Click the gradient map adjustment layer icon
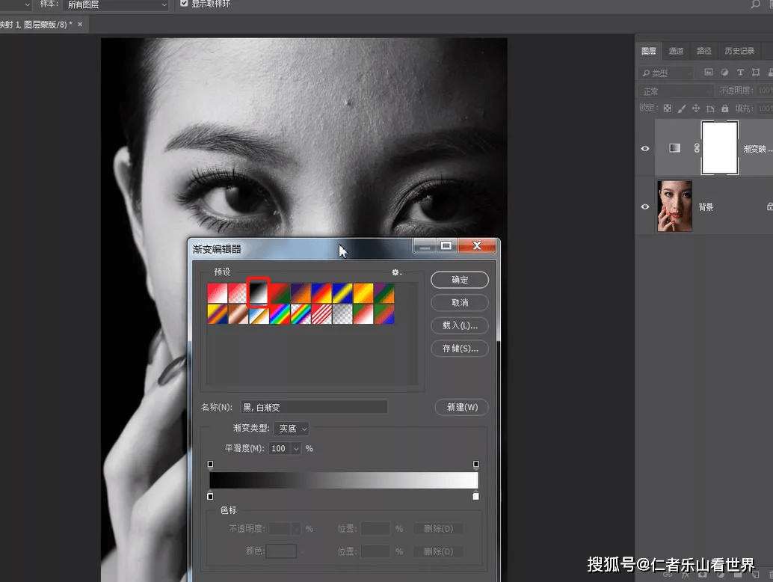 674,148
